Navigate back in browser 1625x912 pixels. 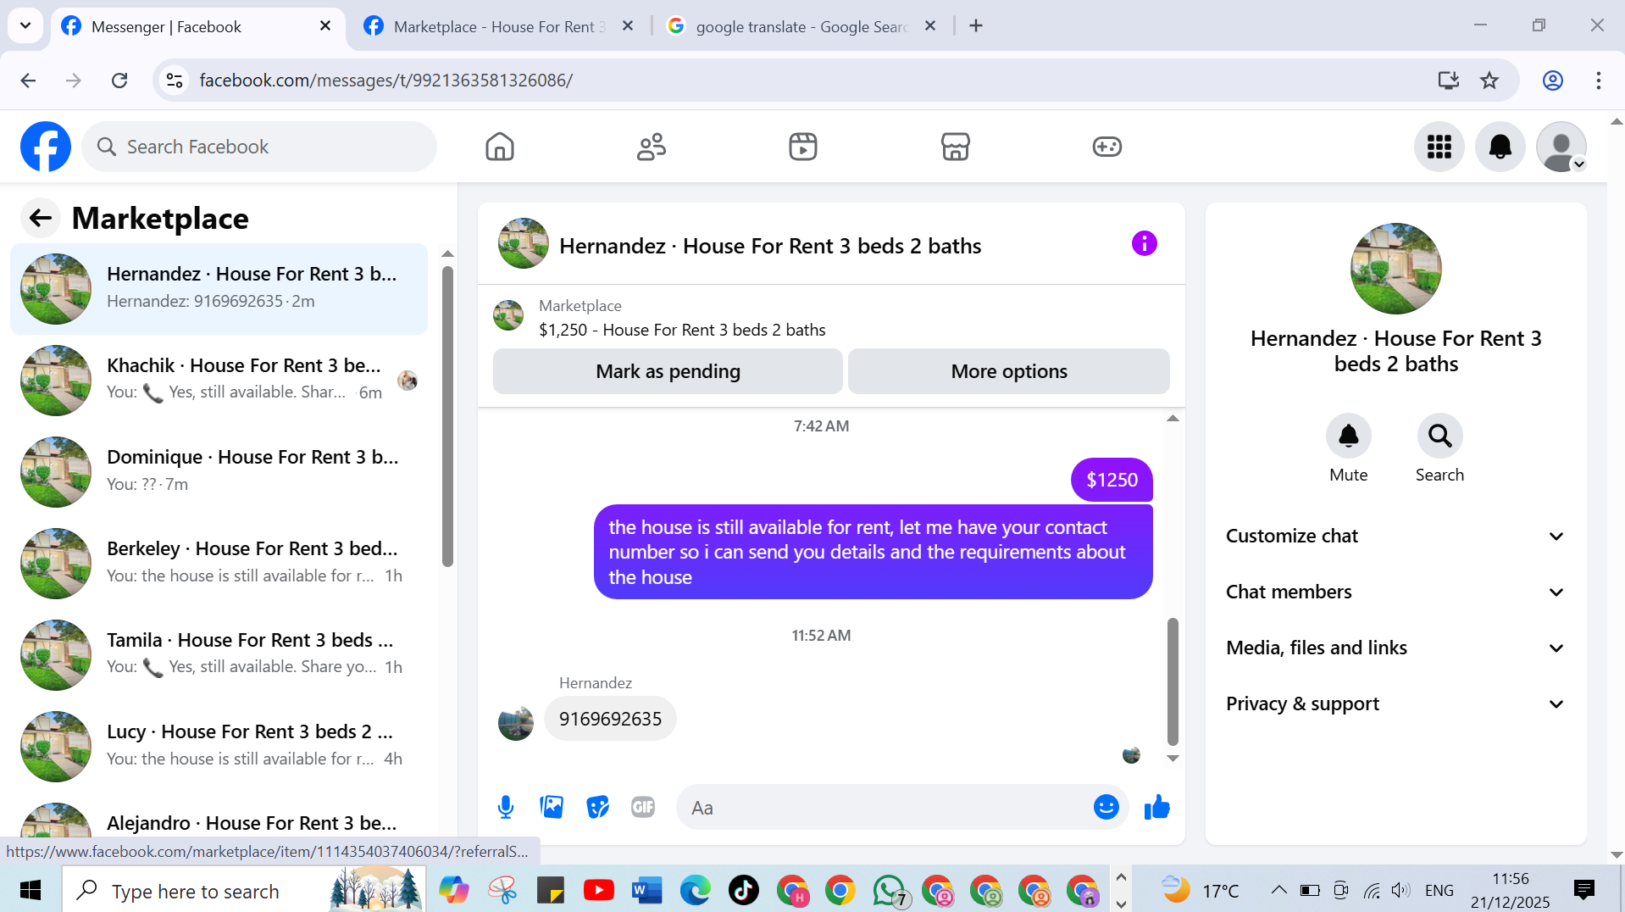coord(28,81)
